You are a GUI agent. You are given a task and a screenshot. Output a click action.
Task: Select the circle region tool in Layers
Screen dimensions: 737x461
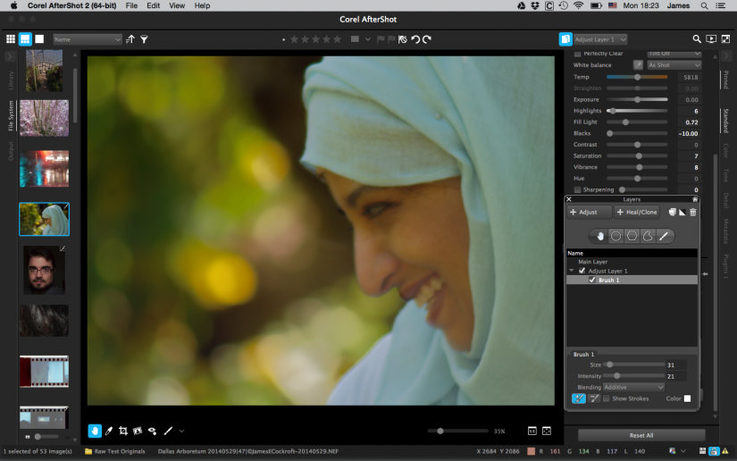(616, 236)
